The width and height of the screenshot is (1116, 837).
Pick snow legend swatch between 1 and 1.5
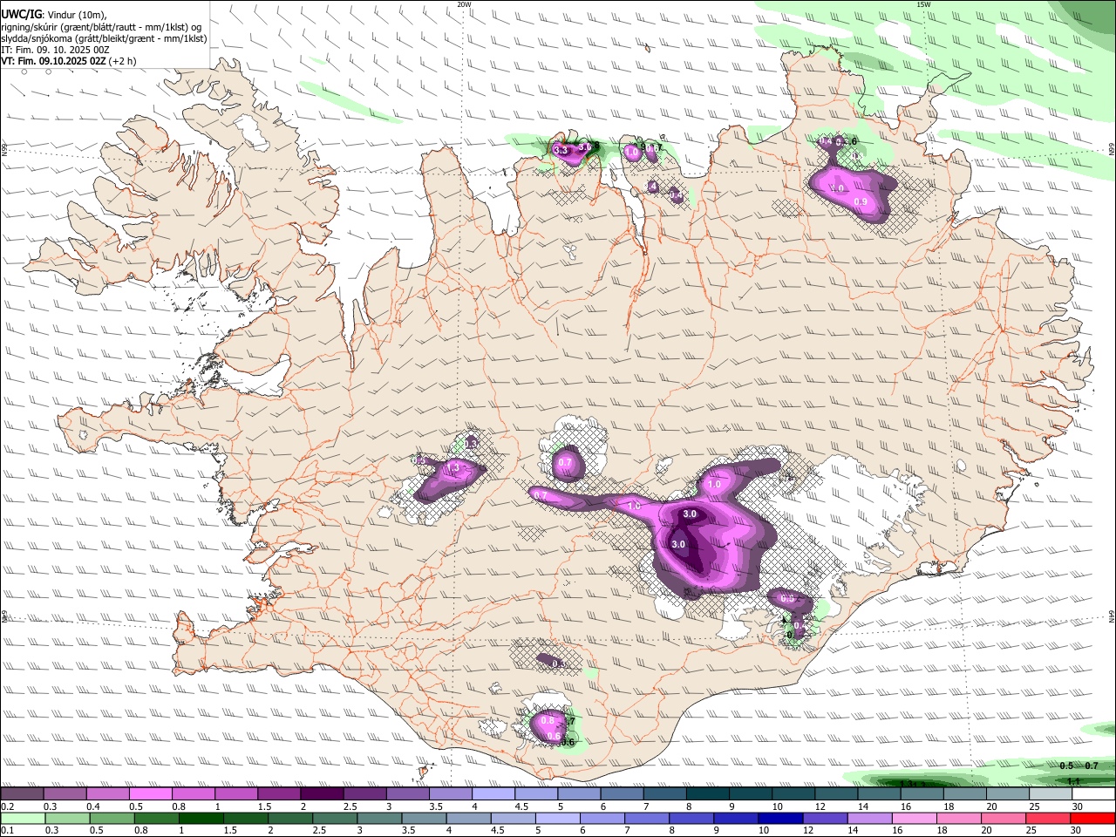click(x=236, y=793)
